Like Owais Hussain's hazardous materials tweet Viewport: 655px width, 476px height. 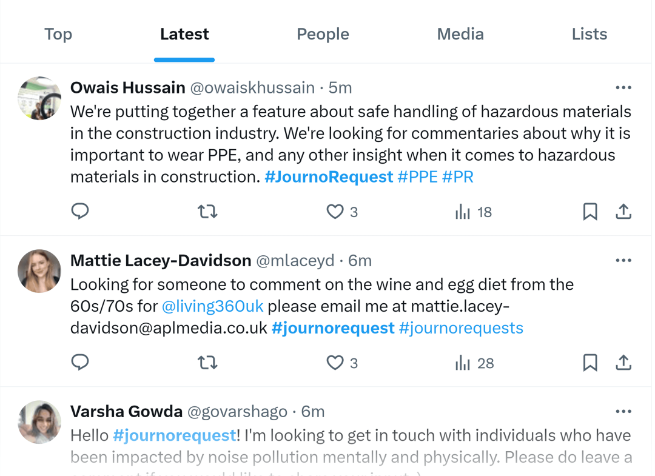pyautogui.click(x=335, y=212)
